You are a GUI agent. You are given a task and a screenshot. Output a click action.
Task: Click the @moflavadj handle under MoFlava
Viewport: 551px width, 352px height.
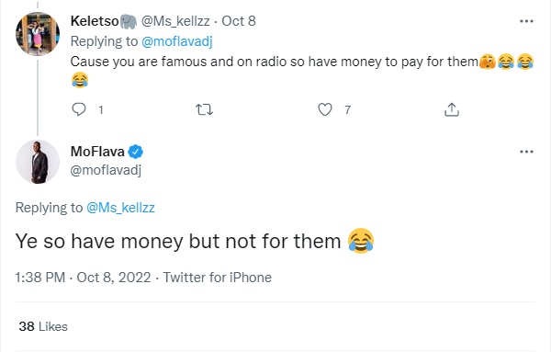(x=106, y=170)
